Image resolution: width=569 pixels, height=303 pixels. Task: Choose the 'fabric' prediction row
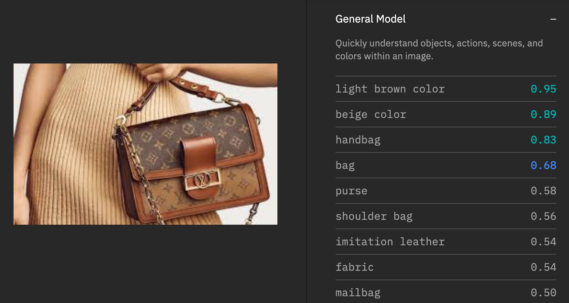(x=446, y=267)
